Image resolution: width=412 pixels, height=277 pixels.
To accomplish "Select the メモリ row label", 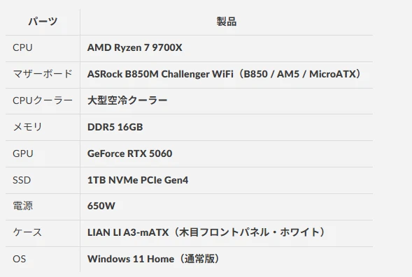I will [27, 127].
